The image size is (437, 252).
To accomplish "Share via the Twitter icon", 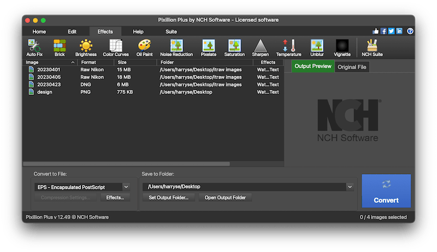I will click(x=391, y=31).
